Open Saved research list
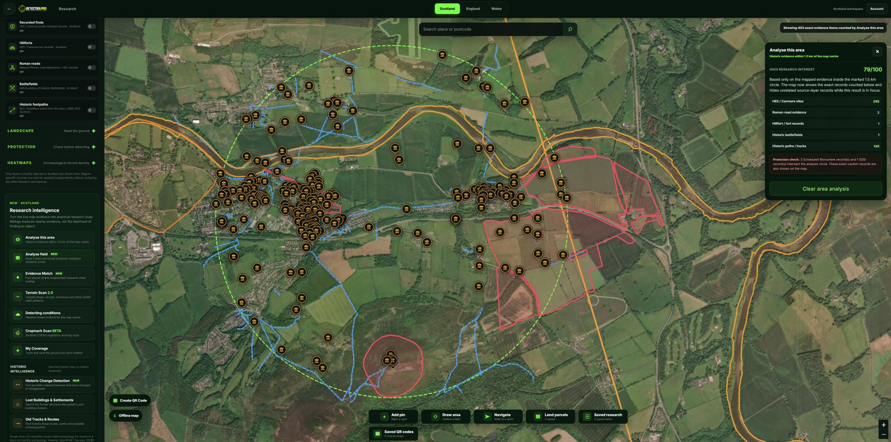 [x=603, y=416]
